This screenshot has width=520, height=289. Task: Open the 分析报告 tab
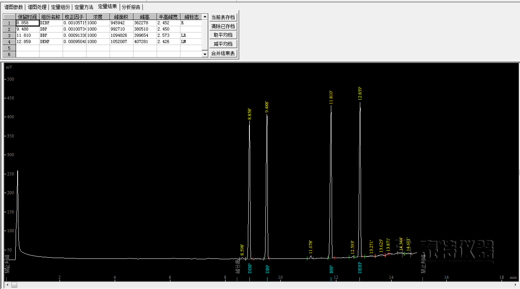click(131, 7)
